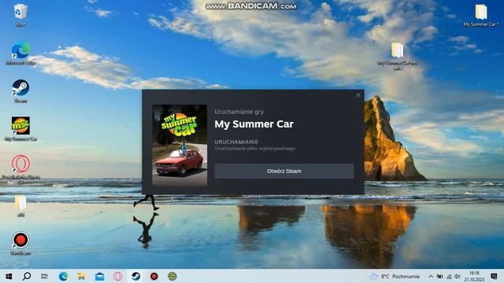Open the Bandicam desktop shortcut
Screen dimensions: 504x283
click(x=20, y=244)
